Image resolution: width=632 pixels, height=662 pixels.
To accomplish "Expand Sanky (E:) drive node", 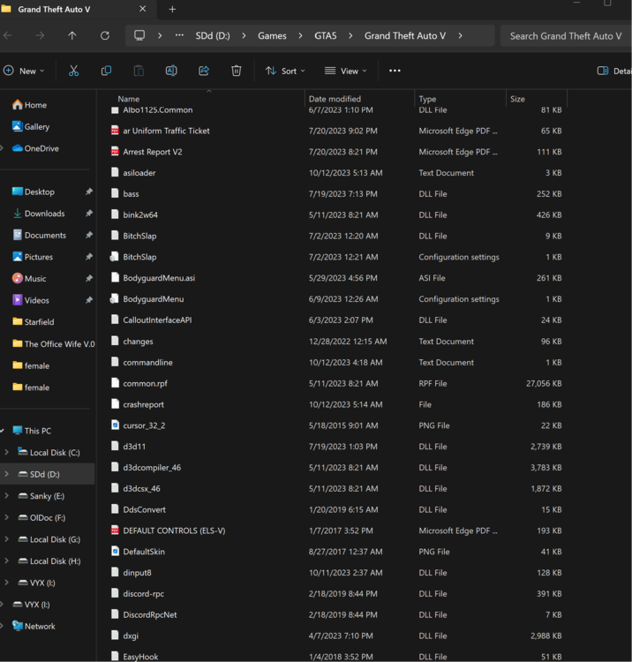I will [x=6, y=496].
